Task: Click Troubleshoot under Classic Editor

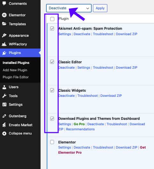Action: 103,68
